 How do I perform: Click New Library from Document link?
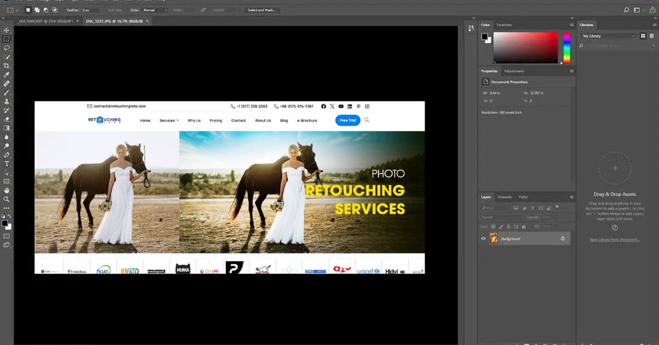click(x=615, y=240)
